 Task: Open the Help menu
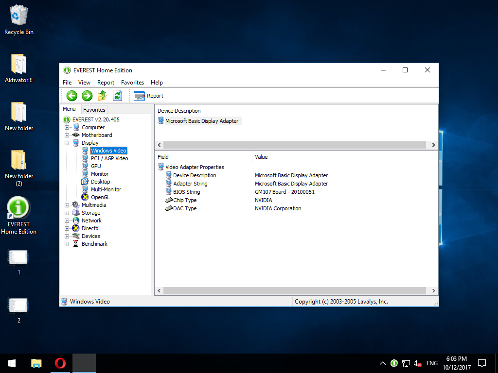point(157,83)
